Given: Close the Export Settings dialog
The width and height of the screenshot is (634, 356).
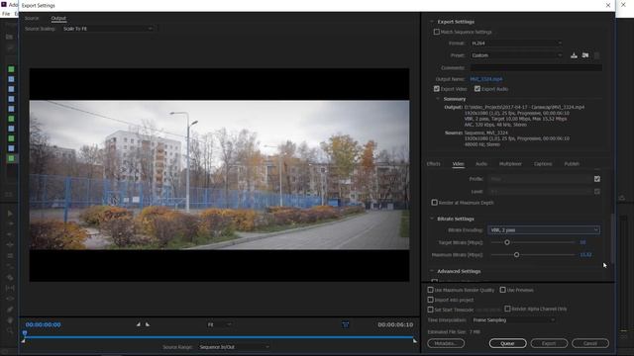Looking at the screenshot, I should 608,5.
